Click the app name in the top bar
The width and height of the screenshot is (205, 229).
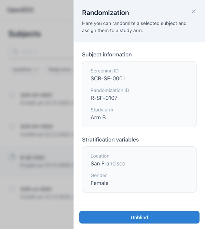pos(20,10)
